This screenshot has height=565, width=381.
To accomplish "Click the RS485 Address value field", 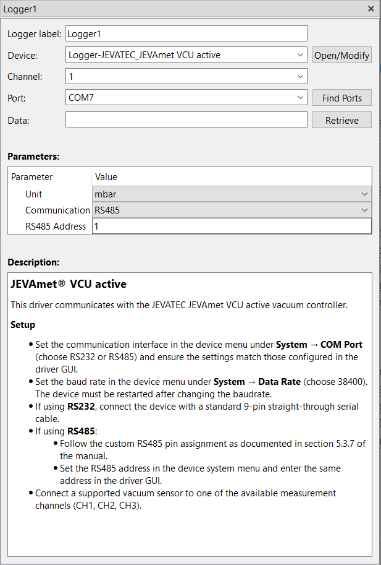I will click(x=232, y=226).
